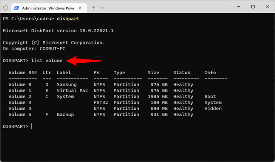Click the 'Label' column header
Viewport: 275px width, 162px height.
[x=64, y=73]
